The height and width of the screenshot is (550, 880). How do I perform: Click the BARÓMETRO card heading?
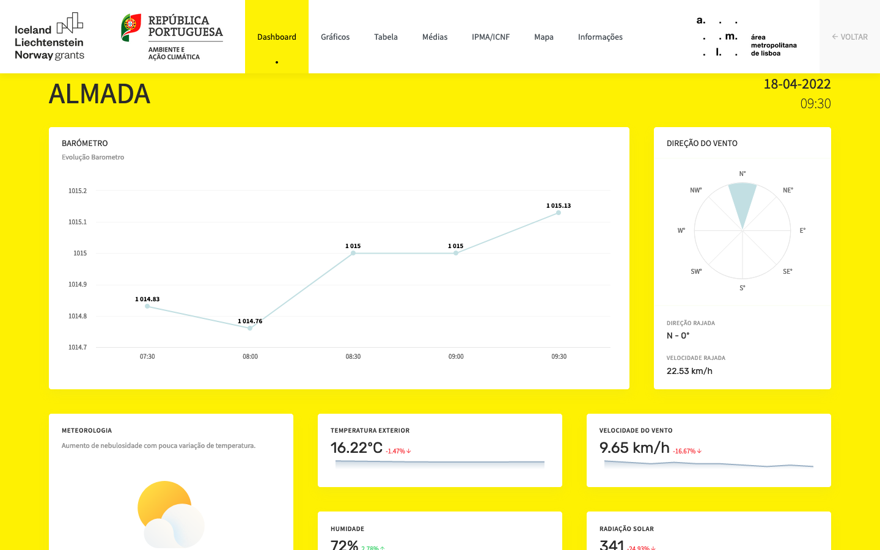tap(85, 143)
